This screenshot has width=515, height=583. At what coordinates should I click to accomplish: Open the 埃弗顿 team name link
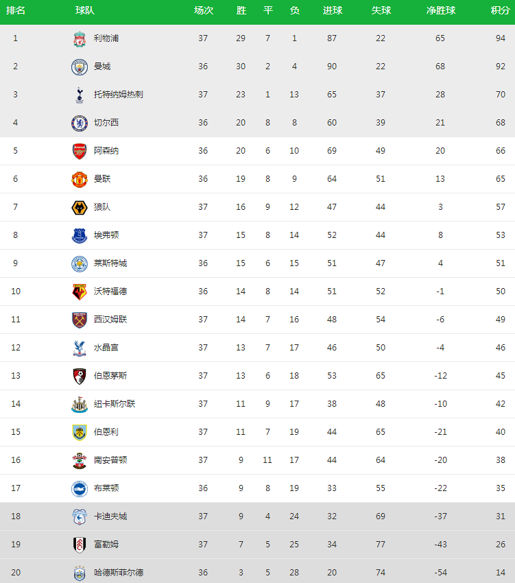(x=106, y=235)
